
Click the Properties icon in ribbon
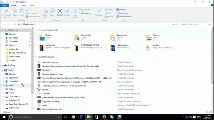coord(99,13)
